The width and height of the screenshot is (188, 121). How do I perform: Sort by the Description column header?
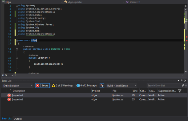point(52,91)
